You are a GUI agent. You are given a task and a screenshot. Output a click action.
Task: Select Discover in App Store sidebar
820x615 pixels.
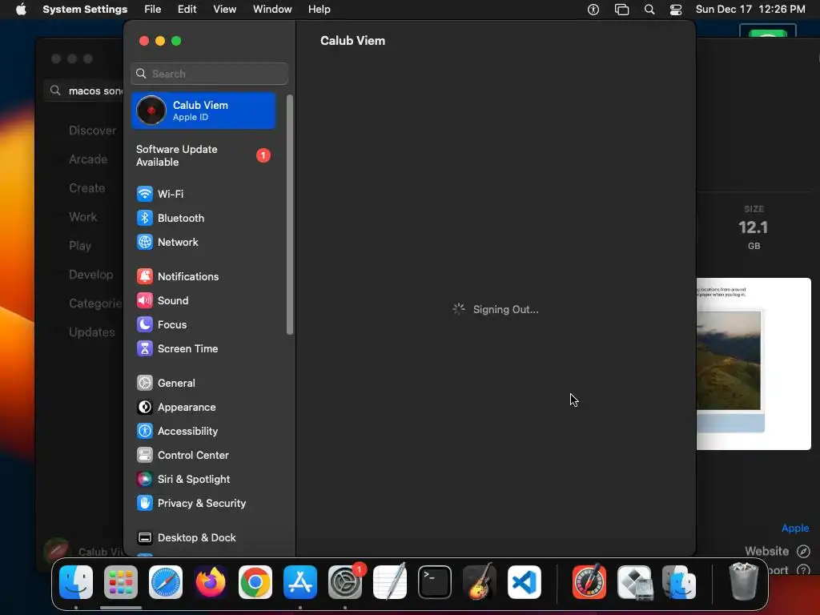pos(92,131)
